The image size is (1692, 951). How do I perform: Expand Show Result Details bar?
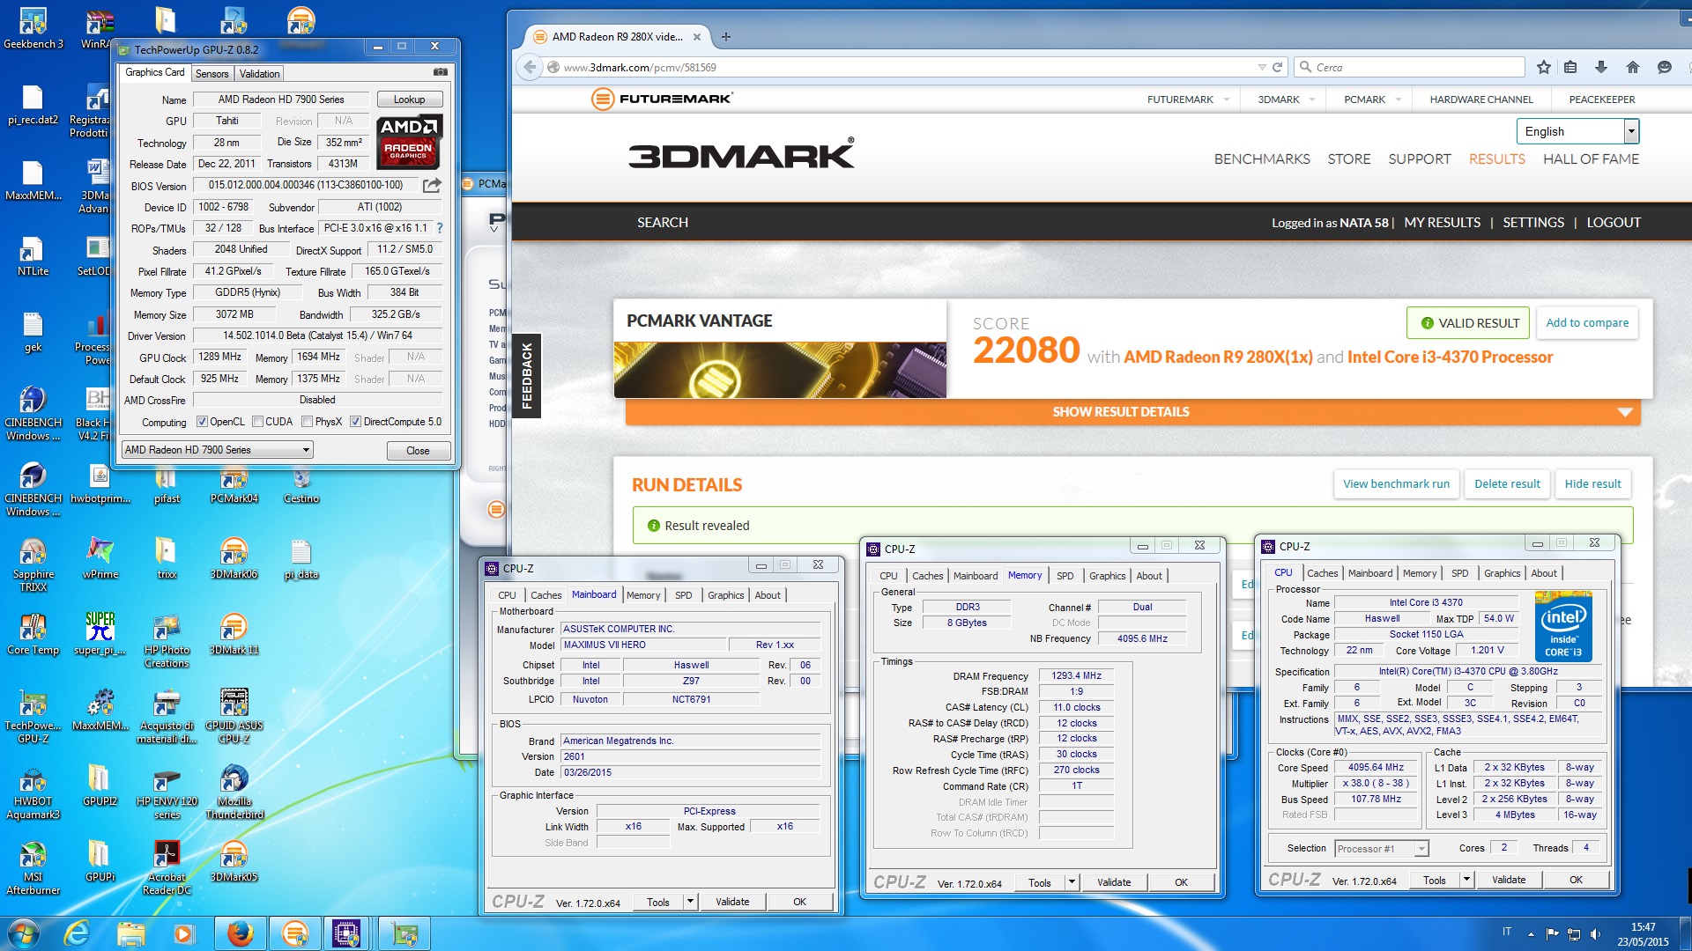tap(1132, 412)
